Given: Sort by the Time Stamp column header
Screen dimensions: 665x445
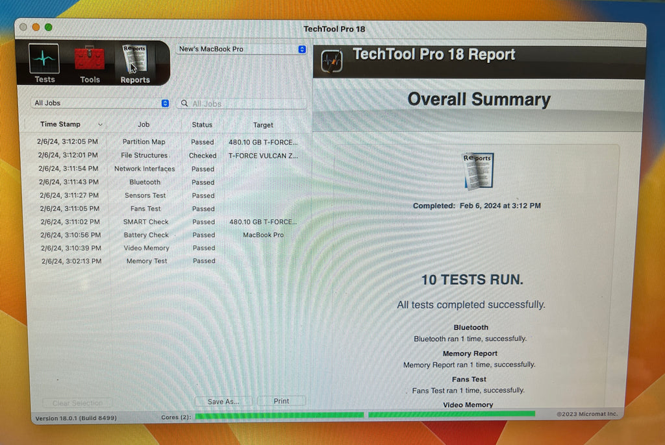Looking at the screenshot, I should [x=60, y=124].
